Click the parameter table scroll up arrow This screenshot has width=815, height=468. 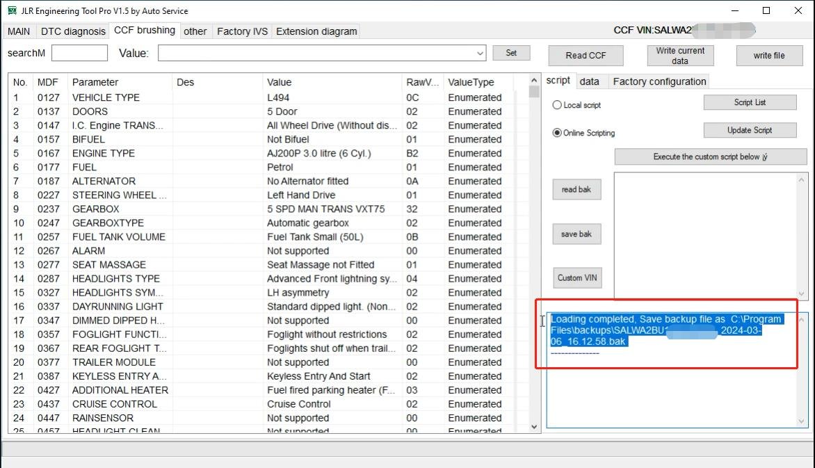tap(534, 80)
